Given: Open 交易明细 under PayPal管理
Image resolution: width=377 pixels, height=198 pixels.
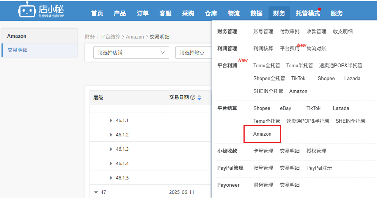Looking at the screenshot, I should click(x=290, y=168).
